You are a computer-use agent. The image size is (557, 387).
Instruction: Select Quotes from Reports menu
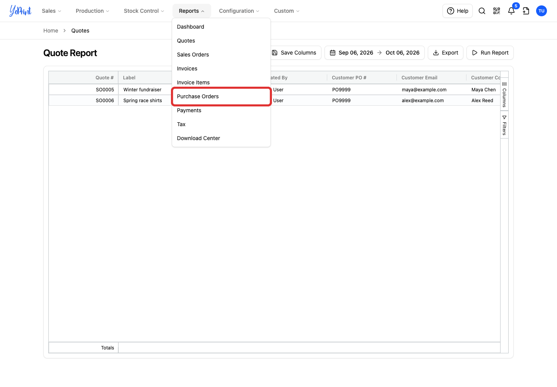221,41
